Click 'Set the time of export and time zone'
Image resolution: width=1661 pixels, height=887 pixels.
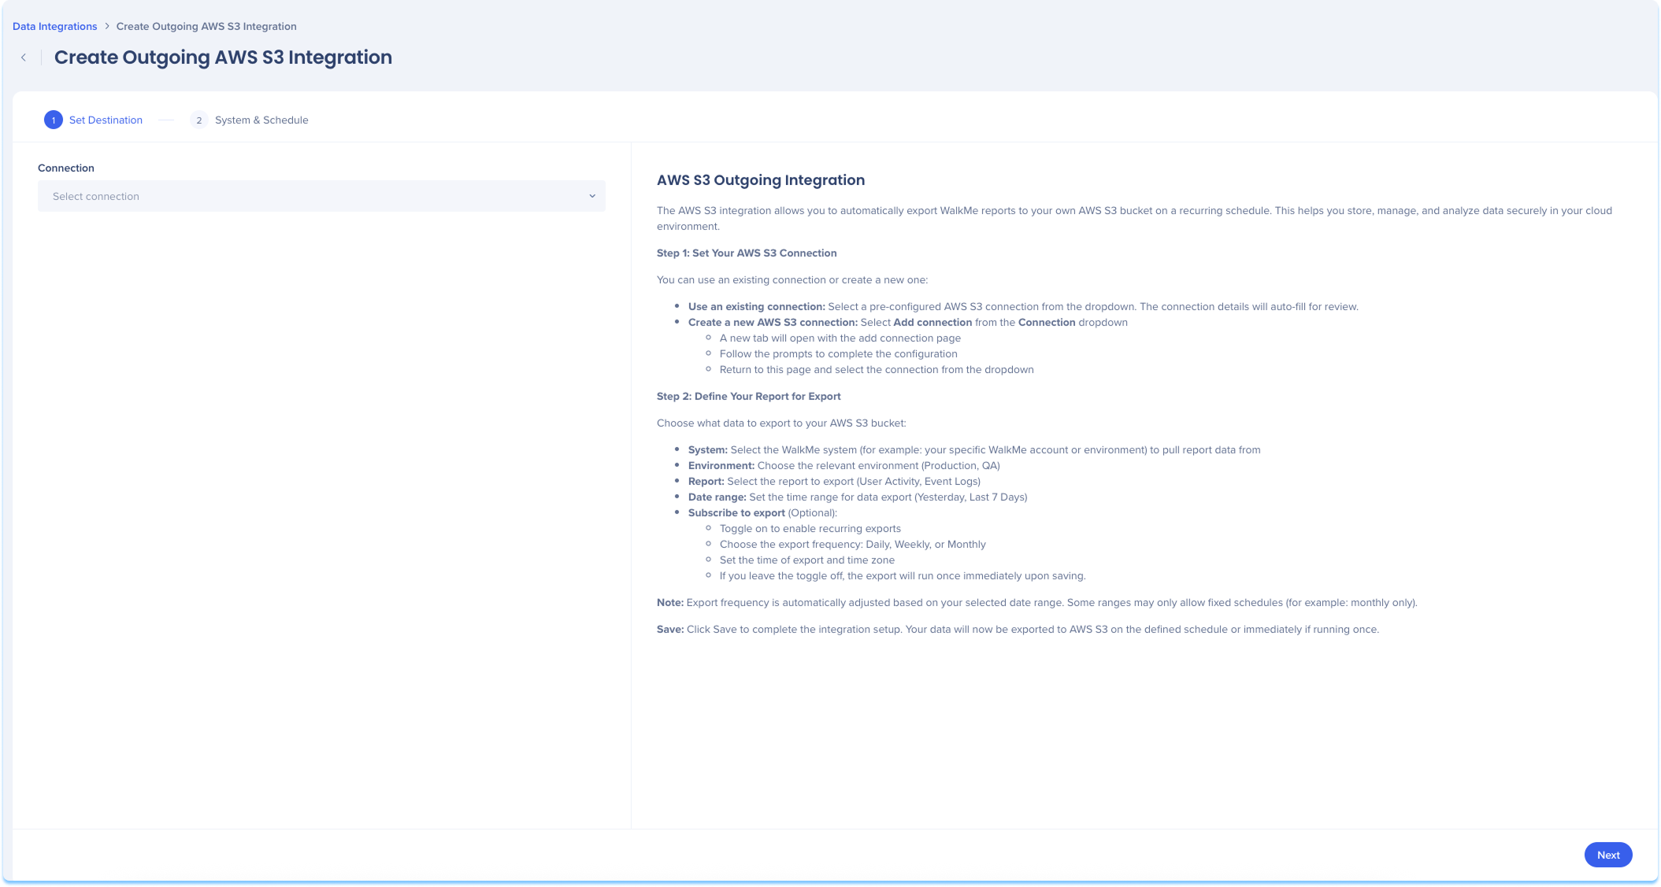coord(807,560)
